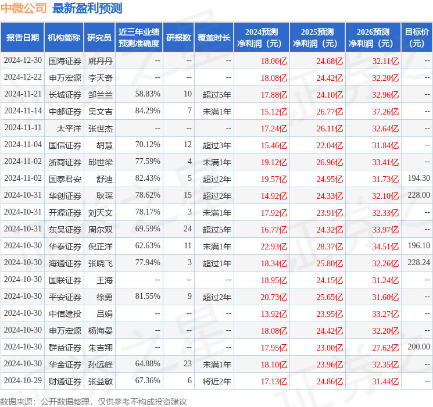Click the coverage value 将近2年
433x407 pixels.
[x=217, y=381]
